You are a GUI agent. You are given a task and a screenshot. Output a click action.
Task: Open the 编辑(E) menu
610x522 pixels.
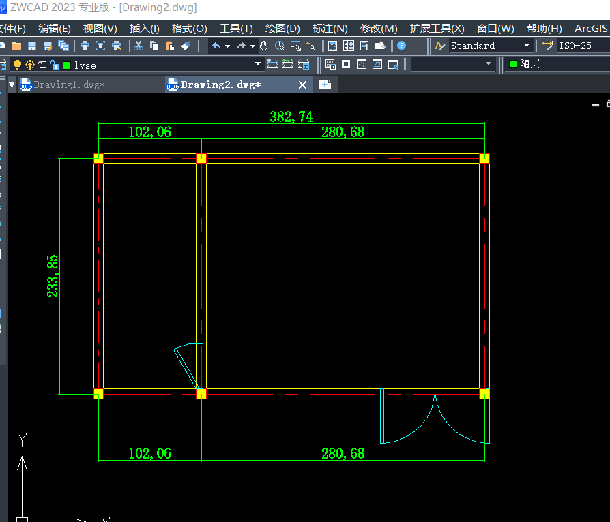[x=55, y=29]
